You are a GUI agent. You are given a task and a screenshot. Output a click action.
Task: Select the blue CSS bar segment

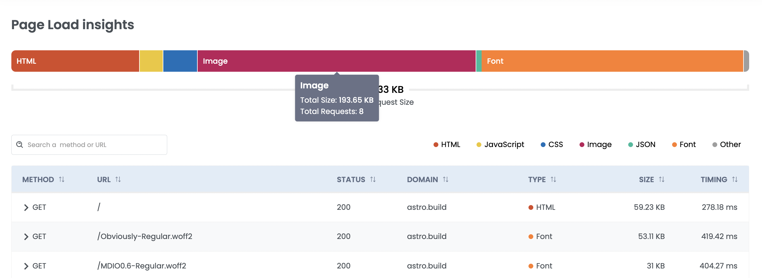click(180, 61)
